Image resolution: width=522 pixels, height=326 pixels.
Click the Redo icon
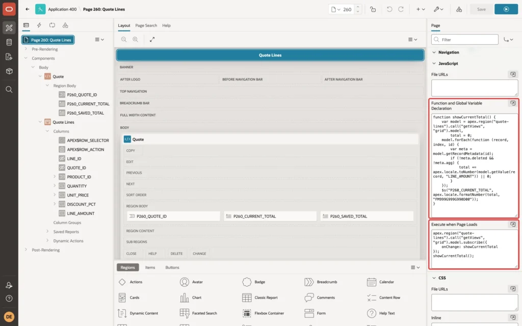[x=401, y=9]
